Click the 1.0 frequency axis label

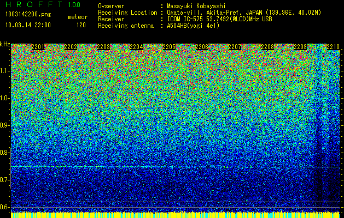[5, 98]
